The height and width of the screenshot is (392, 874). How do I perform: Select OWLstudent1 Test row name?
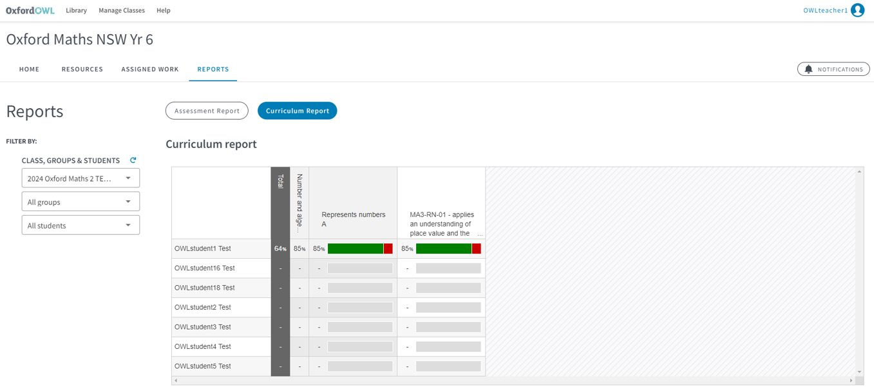coord(202,248)
